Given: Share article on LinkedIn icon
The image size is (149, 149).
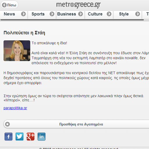Looking at the screenshot, I should (x=41, y=136).
